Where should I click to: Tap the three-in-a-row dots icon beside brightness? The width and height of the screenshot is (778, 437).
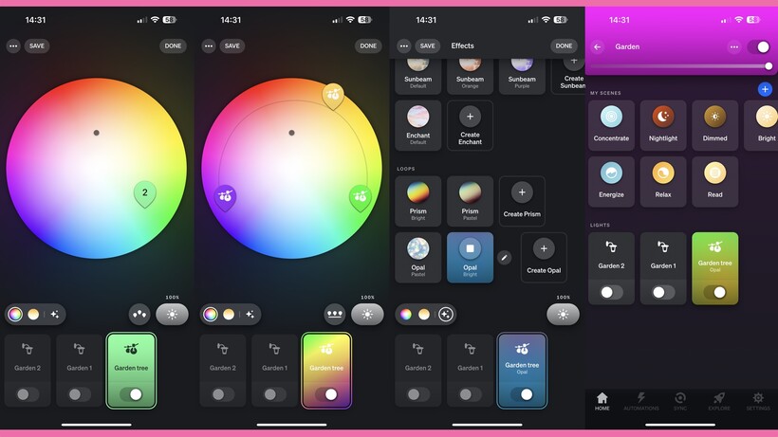(335, 314)
